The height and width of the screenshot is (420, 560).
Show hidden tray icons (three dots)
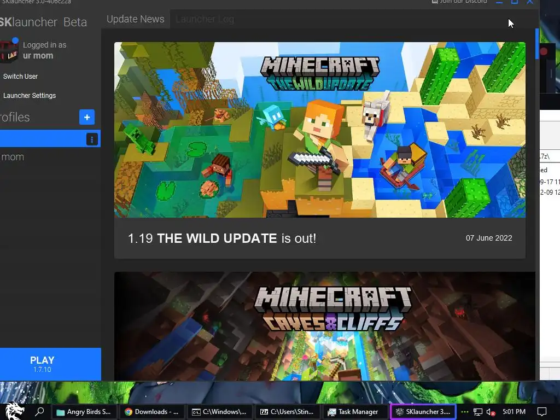point(465,412)
